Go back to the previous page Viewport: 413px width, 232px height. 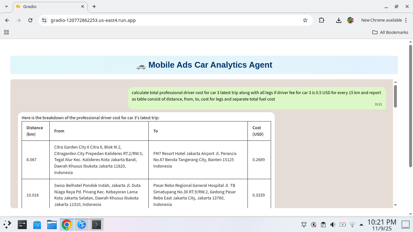(x=7, y=20)
